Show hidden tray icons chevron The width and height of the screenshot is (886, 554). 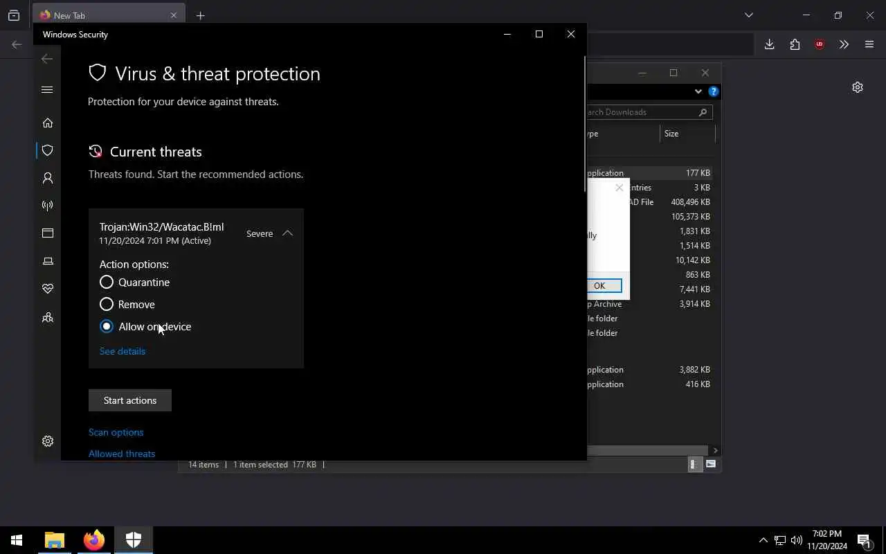[763, 540]
